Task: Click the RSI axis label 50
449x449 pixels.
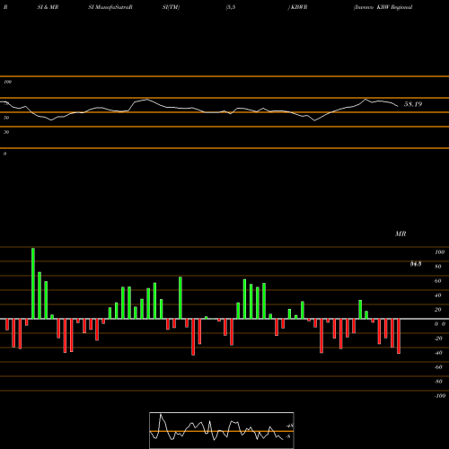Action: click(6, 118)
